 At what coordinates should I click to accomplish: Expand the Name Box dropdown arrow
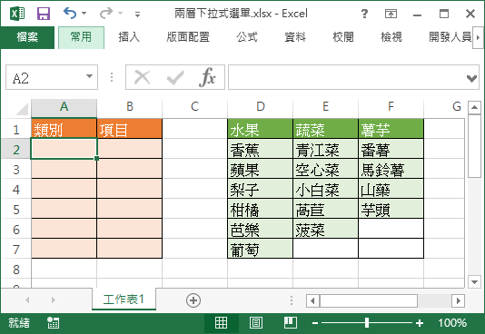(x=89, y=76)
